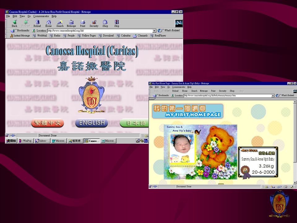Switch to WinPop taskbar button
Viewport: 297px width, 223px height.
pos(26,141)
